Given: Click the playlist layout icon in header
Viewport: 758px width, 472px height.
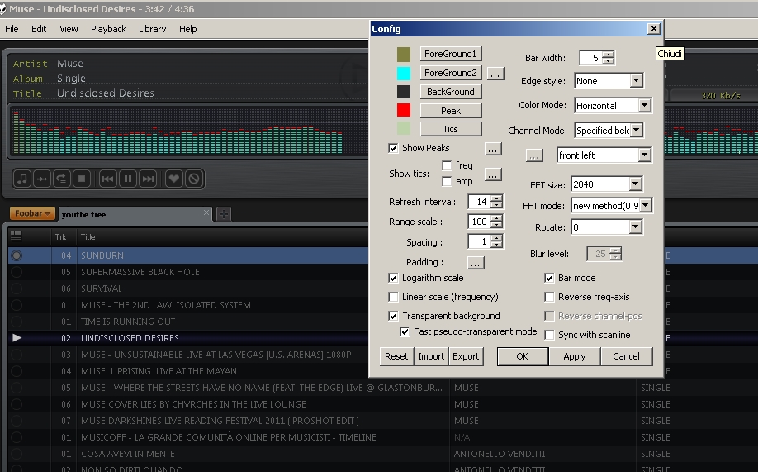Looking at the screenshot, I should point(16,236).
